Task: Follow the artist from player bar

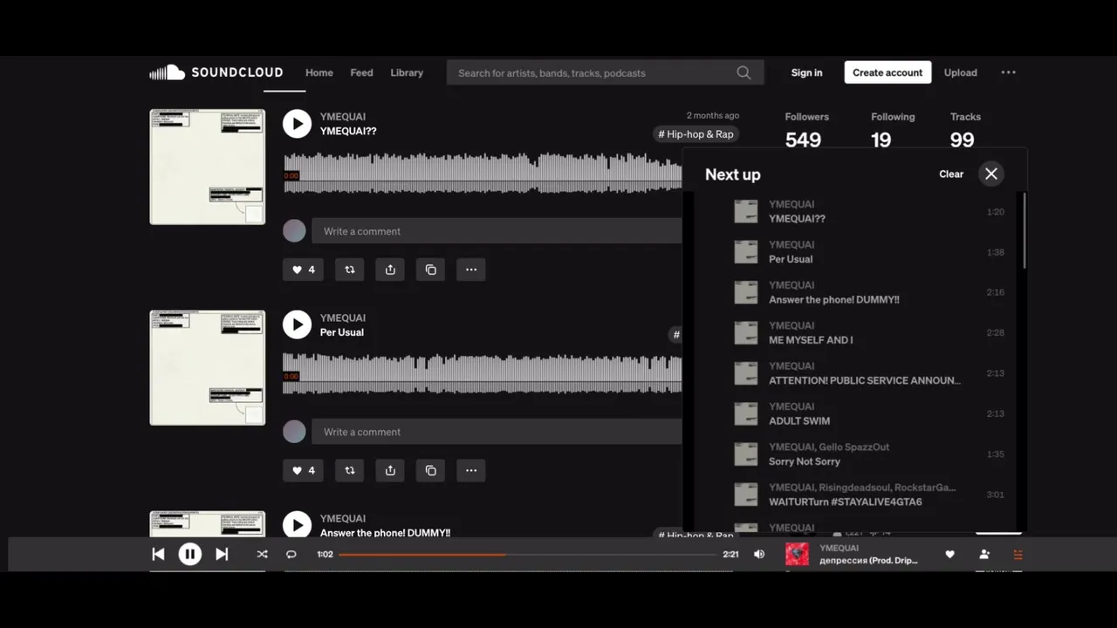Action: [x=984, y=554]
